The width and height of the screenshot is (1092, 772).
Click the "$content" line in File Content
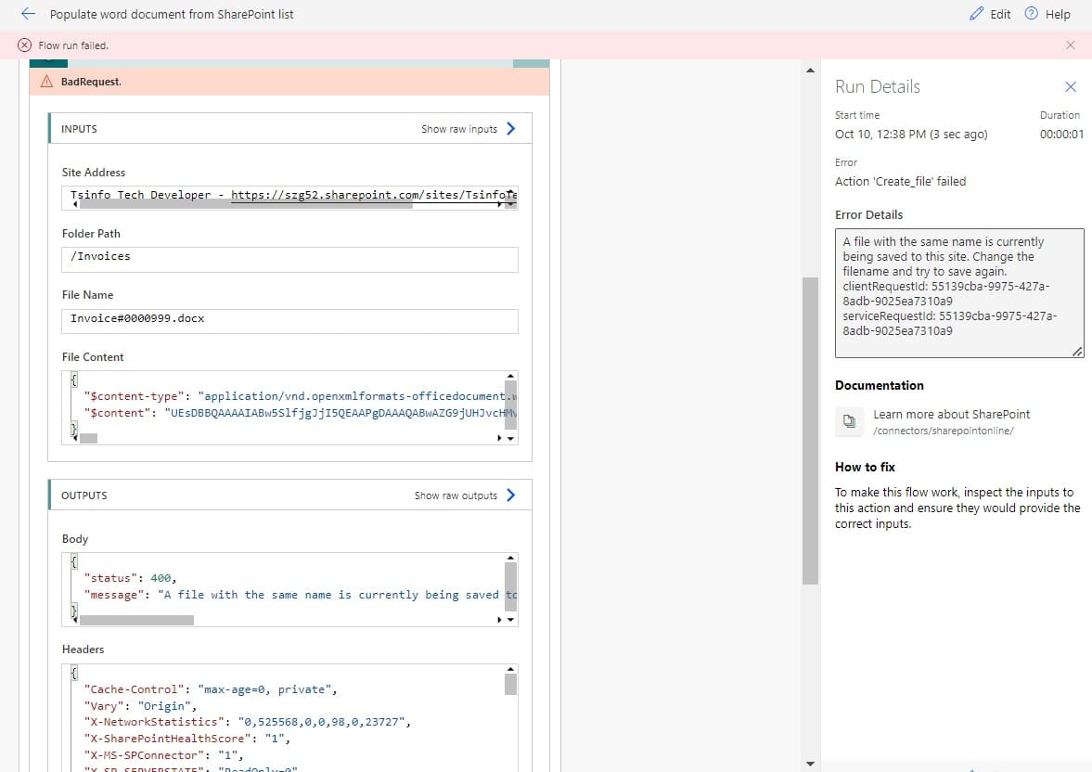click(x=301, y=413)
